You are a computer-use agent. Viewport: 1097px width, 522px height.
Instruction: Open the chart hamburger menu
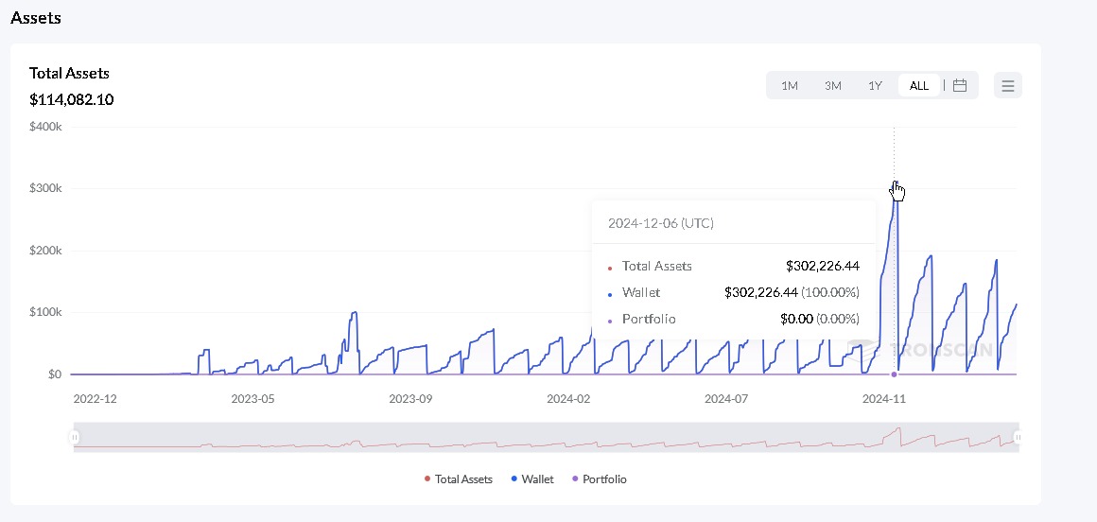click(1007, 86)
